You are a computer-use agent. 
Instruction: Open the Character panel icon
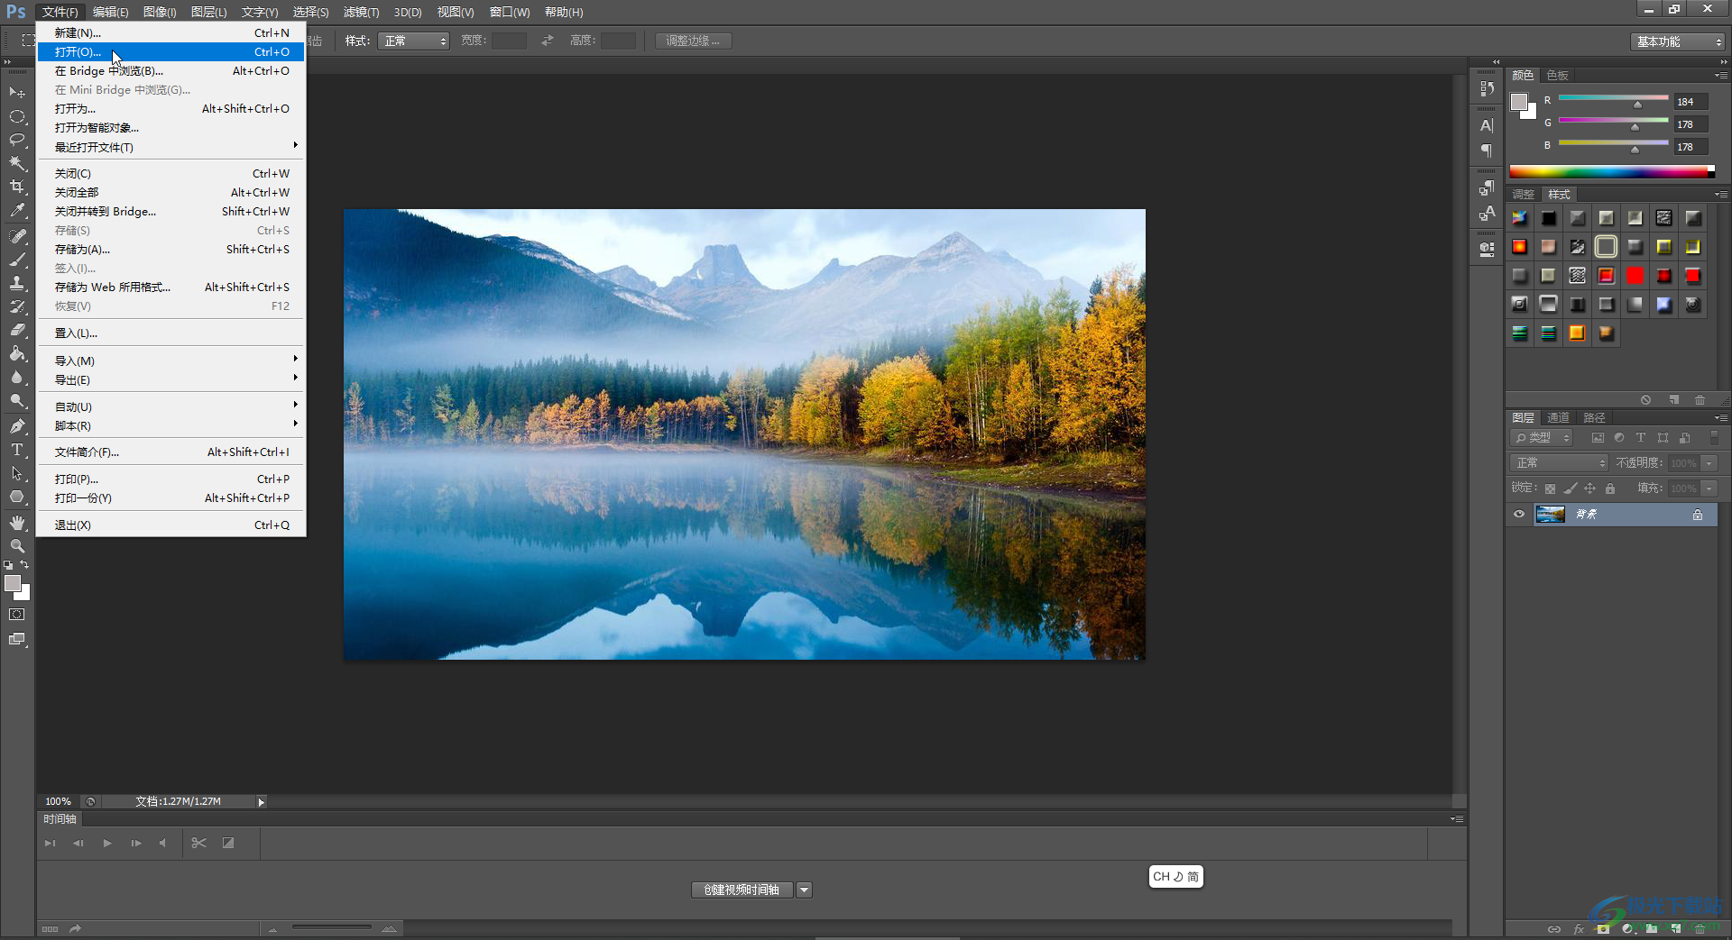(1487, 125)
